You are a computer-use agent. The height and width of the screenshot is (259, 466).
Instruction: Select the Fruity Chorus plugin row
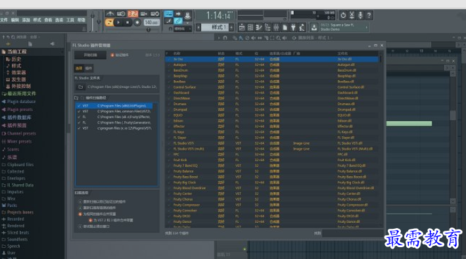tap(272, 199)
